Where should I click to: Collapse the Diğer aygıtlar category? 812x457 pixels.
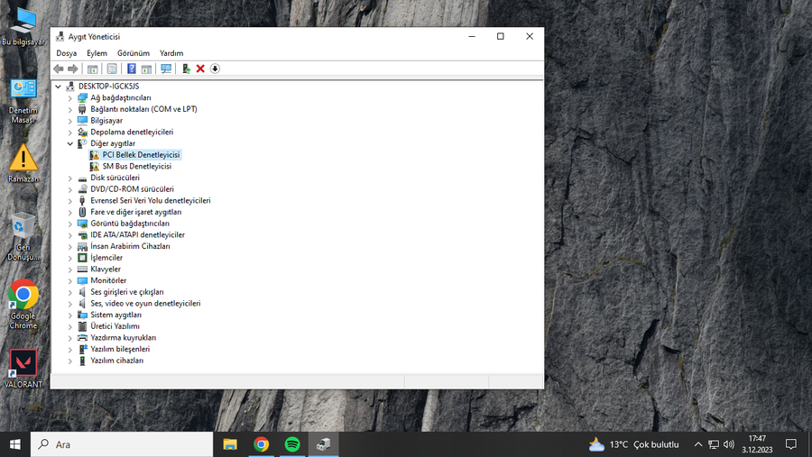pos(69,143)
